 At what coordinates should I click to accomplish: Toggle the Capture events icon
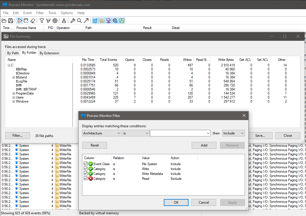click(x=20, y=21)
